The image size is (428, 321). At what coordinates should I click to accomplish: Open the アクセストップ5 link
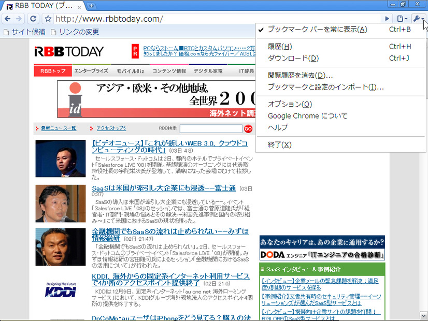[x=111, y=128]
